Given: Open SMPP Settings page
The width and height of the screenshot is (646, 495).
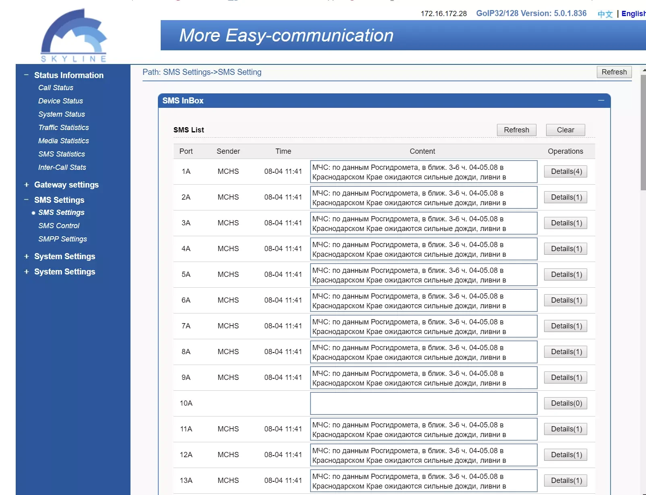Looking at the screenshot, I should point(62,239).
